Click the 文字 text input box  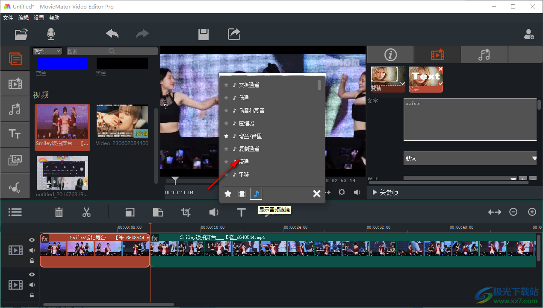(470, 119)
